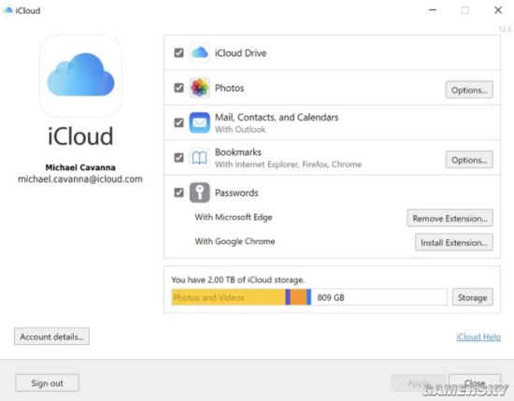The image size is (514, 401).
Task: Select the Photos and Videos storage bar segment
Action: (x=228, y=297)
